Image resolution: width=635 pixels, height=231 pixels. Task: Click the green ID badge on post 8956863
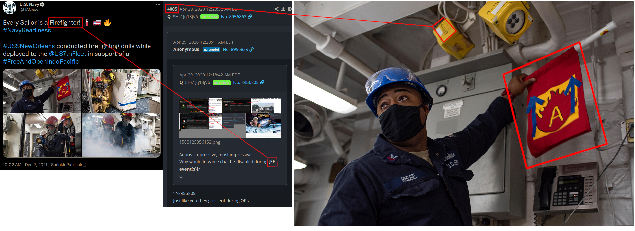pos(209,17)
